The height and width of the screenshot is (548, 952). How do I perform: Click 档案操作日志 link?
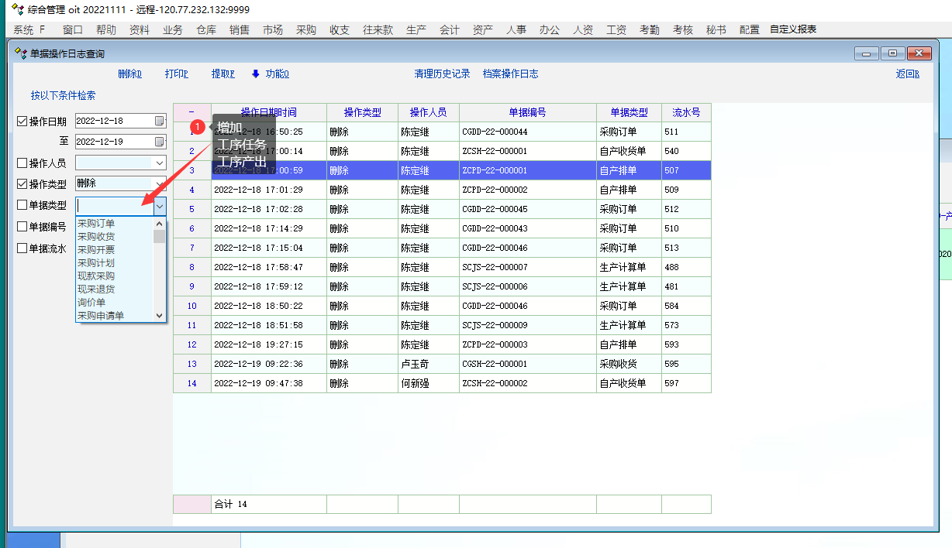tap(510, 74)
